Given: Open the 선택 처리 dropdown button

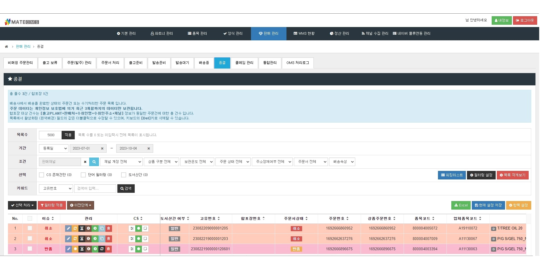Looking at the screenshot, I should click(22, 205).
